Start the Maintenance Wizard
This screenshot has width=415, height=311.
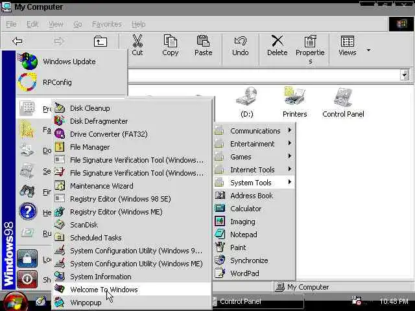point(132,186)
